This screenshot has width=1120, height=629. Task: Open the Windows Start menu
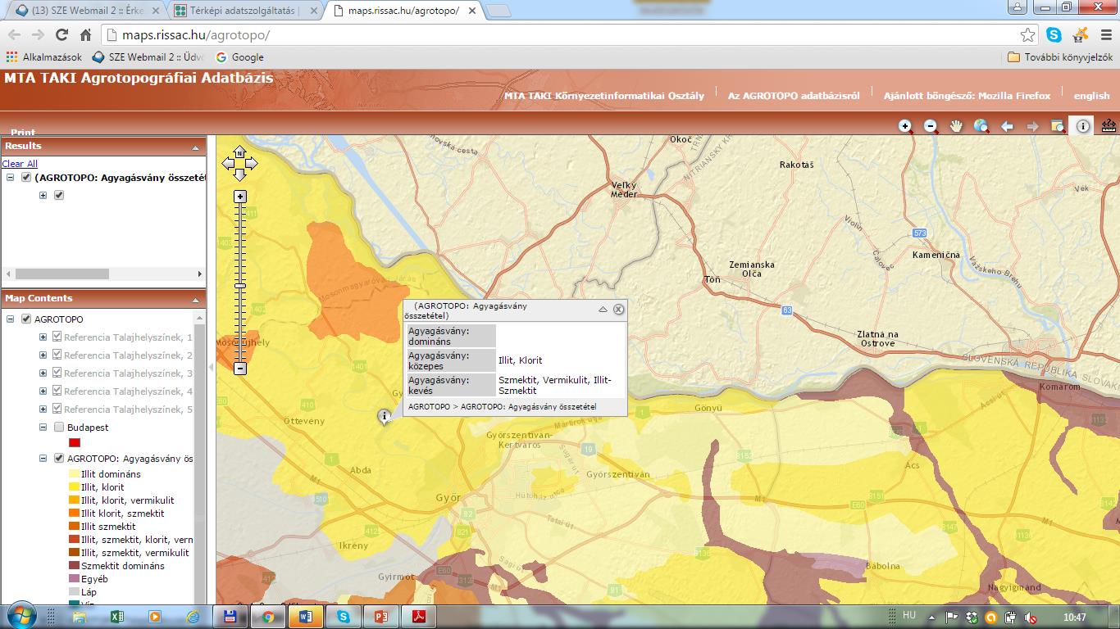[20, 615]
